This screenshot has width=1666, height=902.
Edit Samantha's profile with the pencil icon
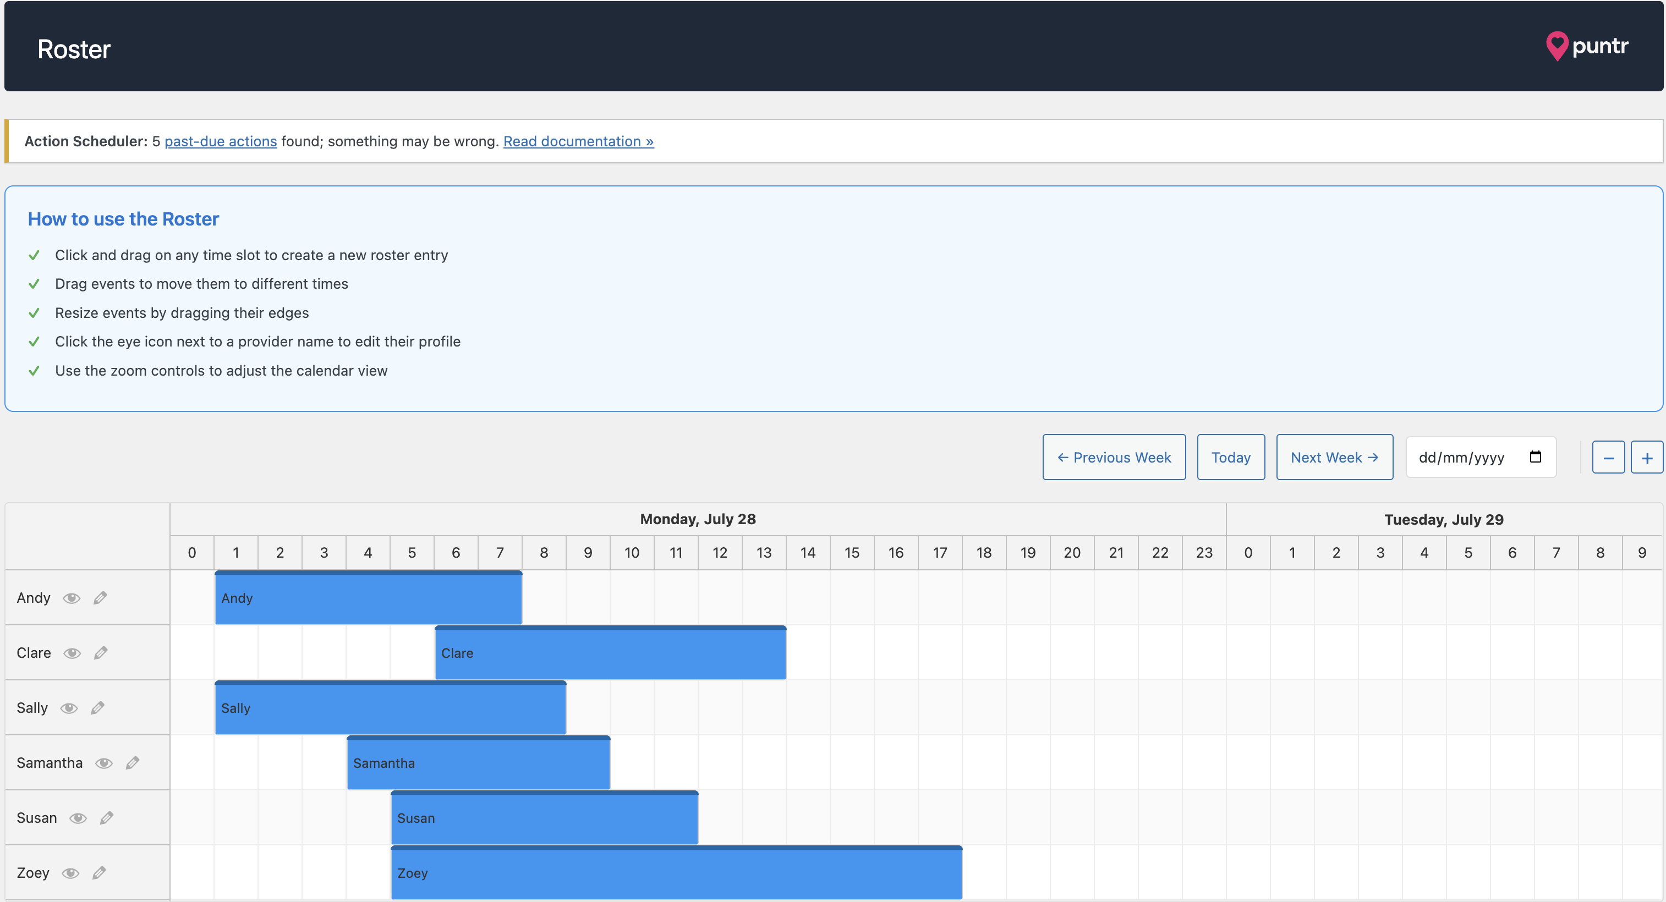point(133,763)
